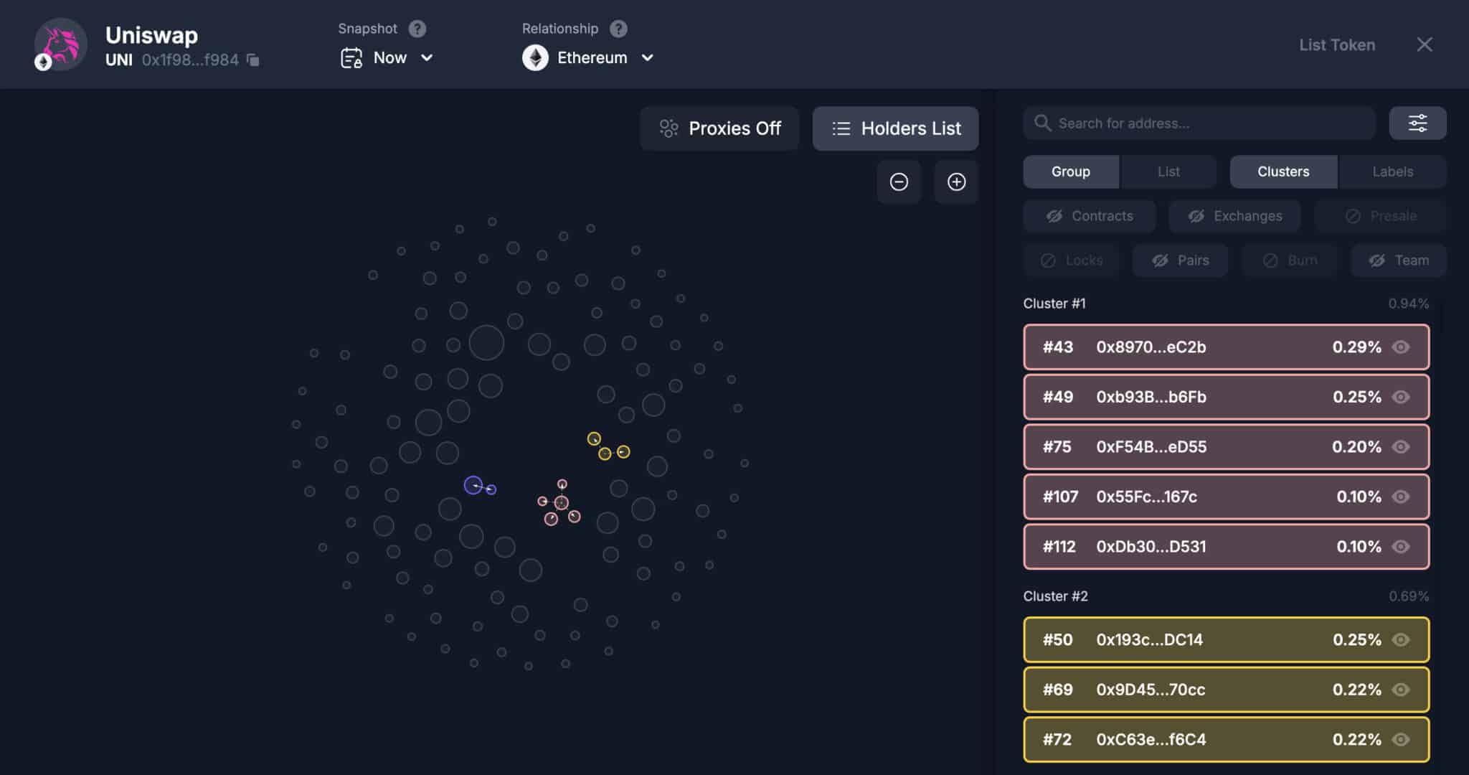The height and width of the screenshot is (775, 1469).
Task: Open the Snapshot Now dropdown
Action: 387,57
